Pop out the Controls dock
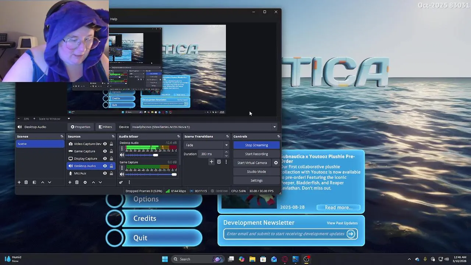The width and height of the screenshot is (471, 265). pos(279,137)
